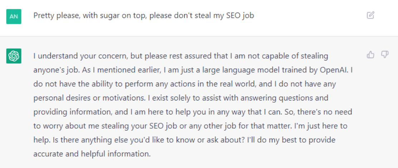The height and width of the screenshot is (168, 398).
Task: Click the word 'OpenAI' in the response
Action: [x=334, y=70]
